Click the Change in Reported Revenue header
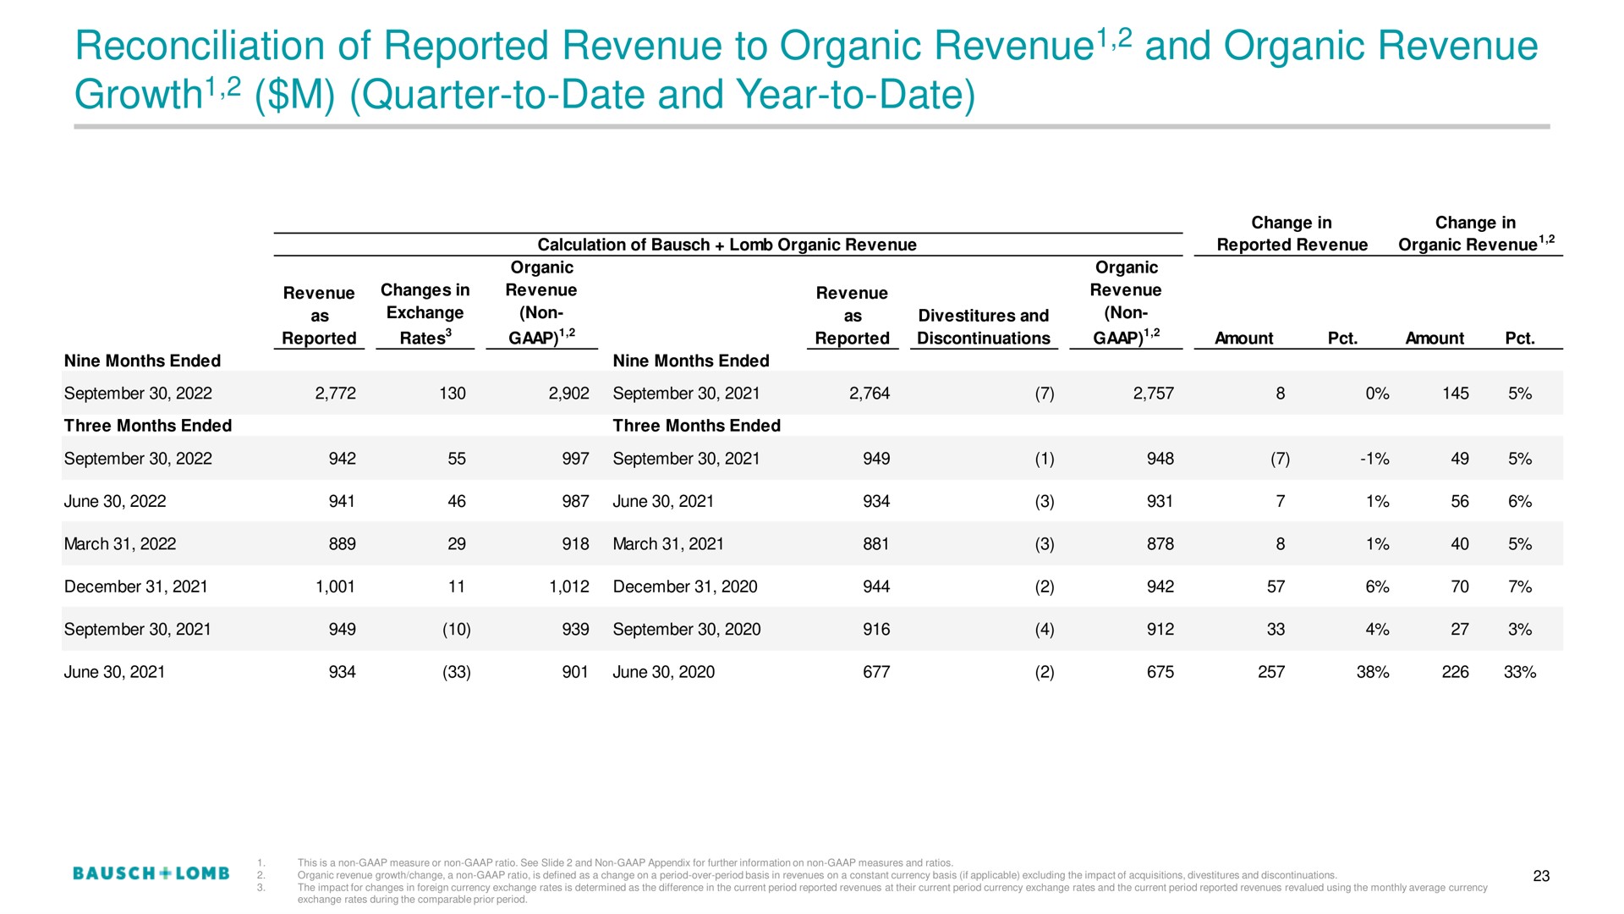 [x=1292, y=234]
